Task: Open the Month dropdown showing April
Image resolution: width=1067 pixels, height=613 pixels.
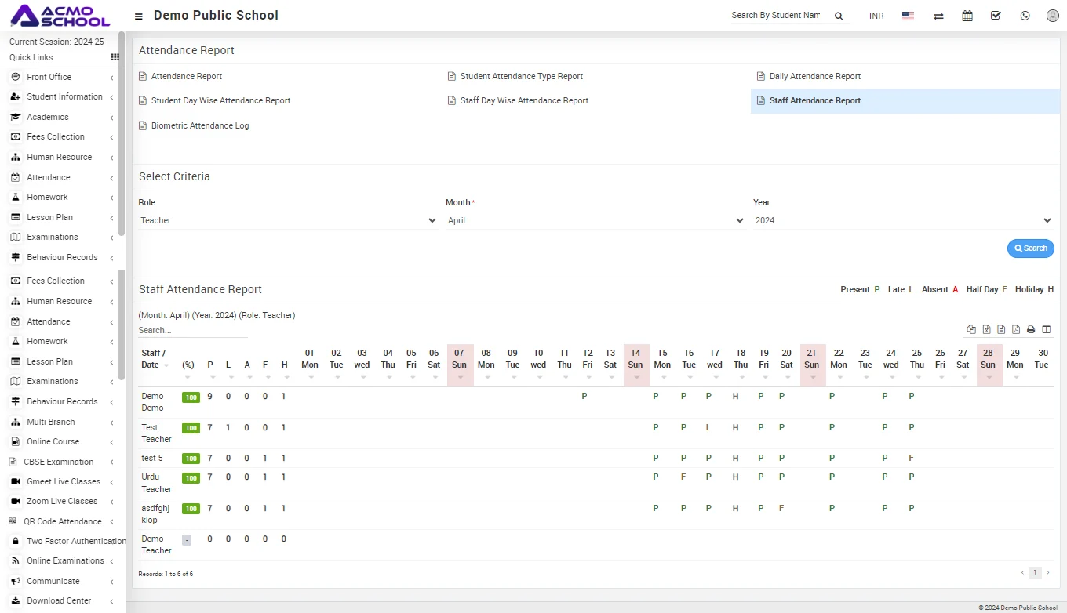Action: pos(595,221)
